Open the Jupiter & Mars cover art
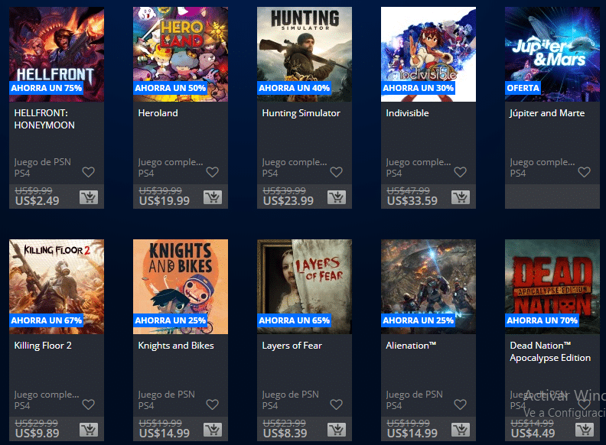 pos(552,54)
